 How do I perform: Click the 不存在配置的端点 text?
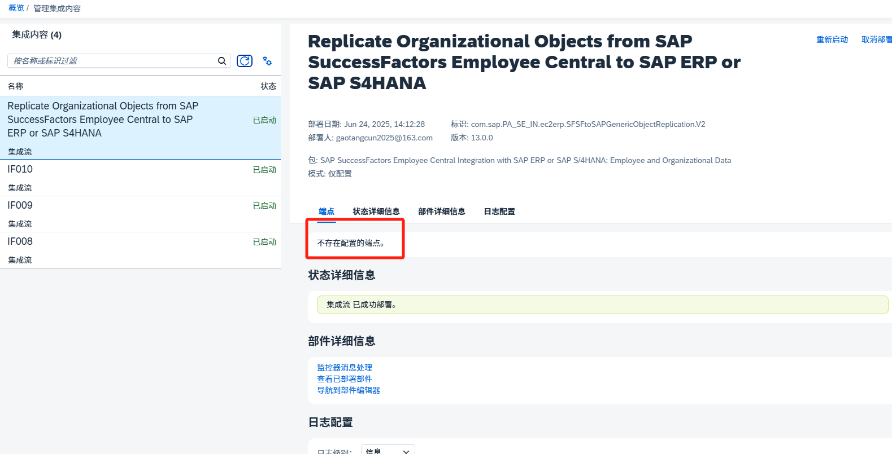[x=351, y=243]
